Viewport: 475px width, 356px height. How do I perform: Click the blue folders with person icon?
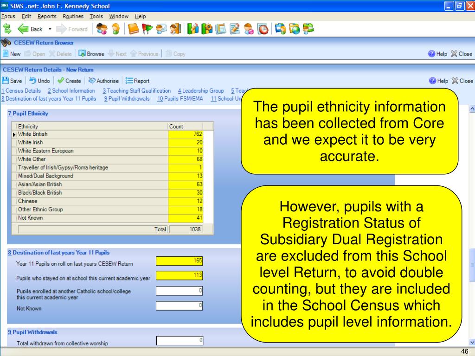pyautogui.click(x=280, y=29)
